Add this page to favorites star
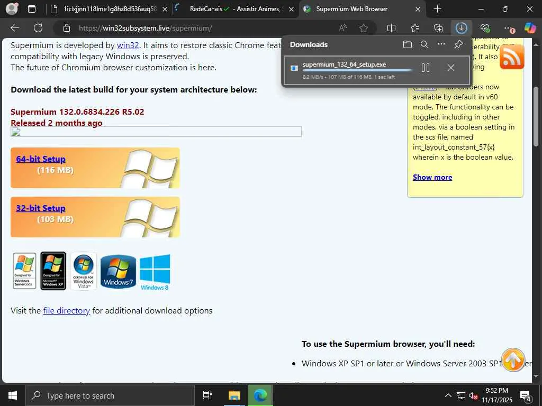The image size is (542, 406). (x=363, y=28)
